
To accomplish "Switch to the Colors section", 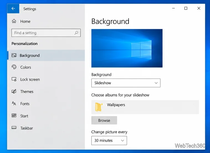I will coord(25,67).
